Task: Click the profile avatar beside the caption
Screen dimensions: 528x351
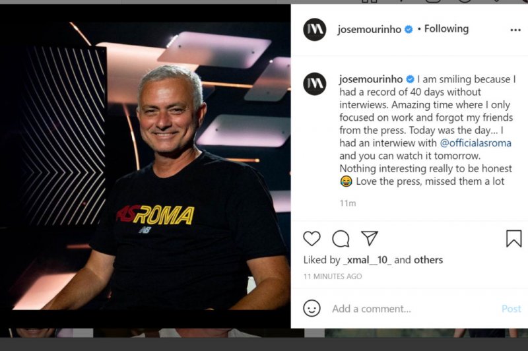Action: point(315,84)
